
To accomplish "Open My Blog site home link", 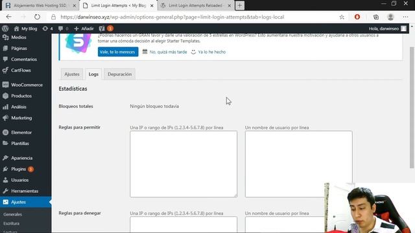I will pyautogui.click(x=25, y=28).
